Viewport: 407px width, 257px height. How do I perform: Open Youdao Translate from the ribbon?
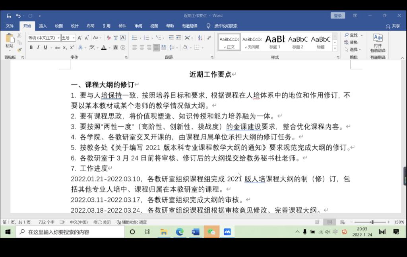pyautogui.click(x=378, y=43)
